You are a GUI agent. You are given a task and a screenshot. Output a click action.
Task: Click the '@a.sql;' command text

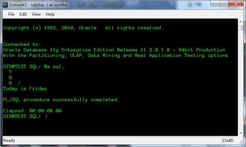coord(54,67)
